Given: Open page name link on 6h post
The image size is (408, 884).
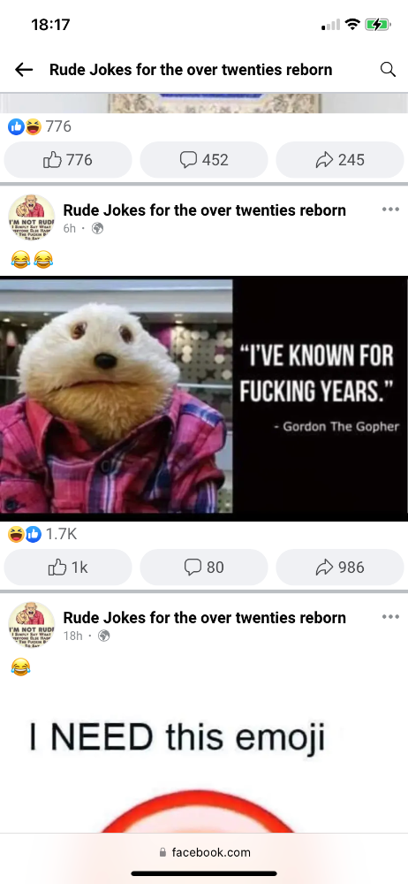Looking at the screenshot, I should pos(205,210).
